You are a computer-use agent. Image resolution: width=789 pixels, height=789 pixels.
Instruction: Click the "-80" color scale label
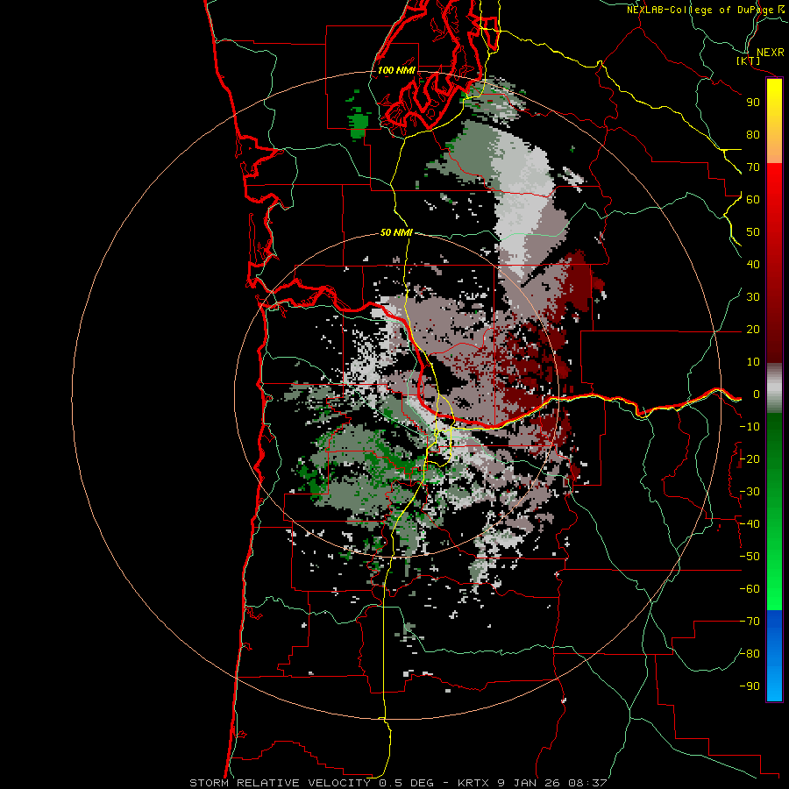(750, 654)
